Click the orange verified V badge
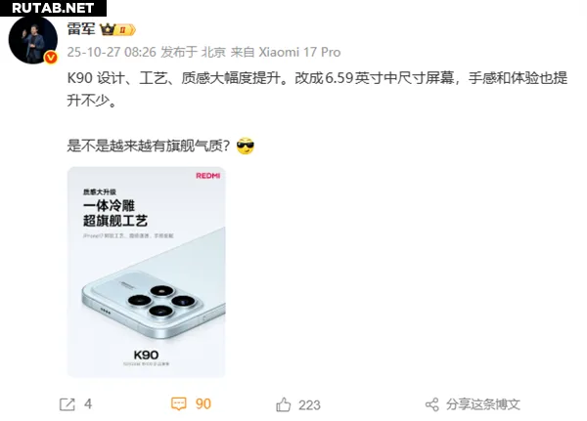Viewport: 587px width, 421px height. click(x=51, y=58)
